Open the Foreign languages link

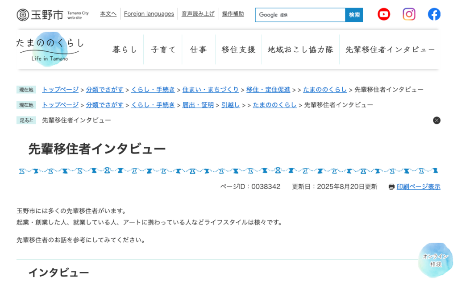click(x=149, y=13)
